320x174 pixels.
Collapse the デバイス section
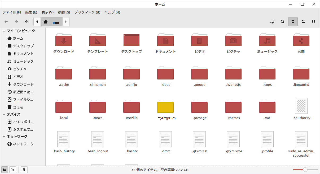(x=4, y=114)
